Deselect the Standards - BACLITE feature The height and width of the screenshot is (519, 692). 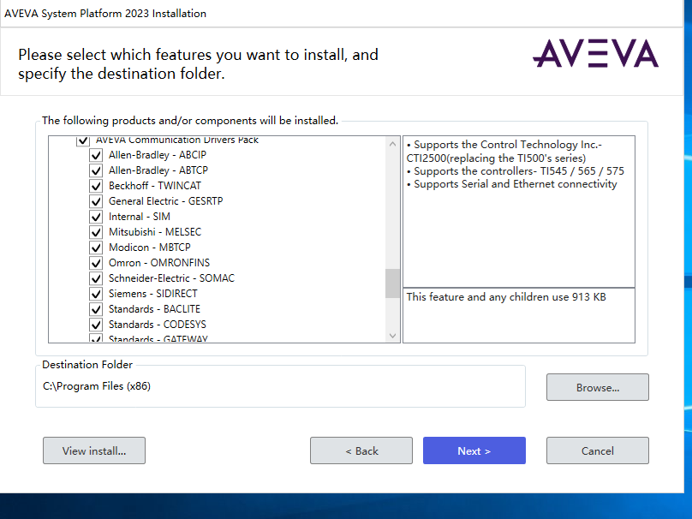click(96, 309)
